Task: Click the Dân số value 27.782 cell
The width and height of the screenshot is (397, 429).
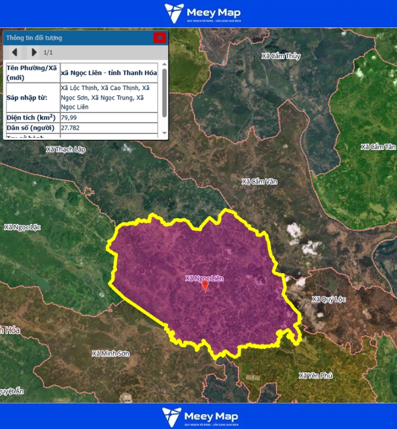Action: [x=109, y=128]
